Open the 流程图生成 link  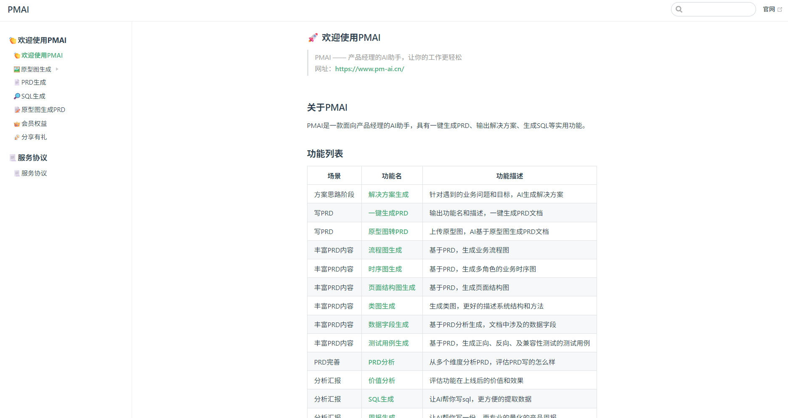point(385,250)
